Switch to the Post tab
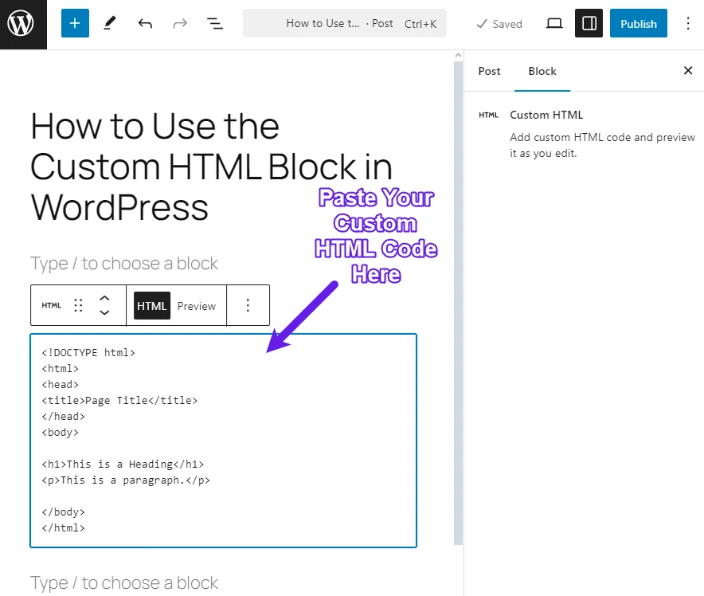The width and height of the screenshot is (704, 596). [489, 71]
